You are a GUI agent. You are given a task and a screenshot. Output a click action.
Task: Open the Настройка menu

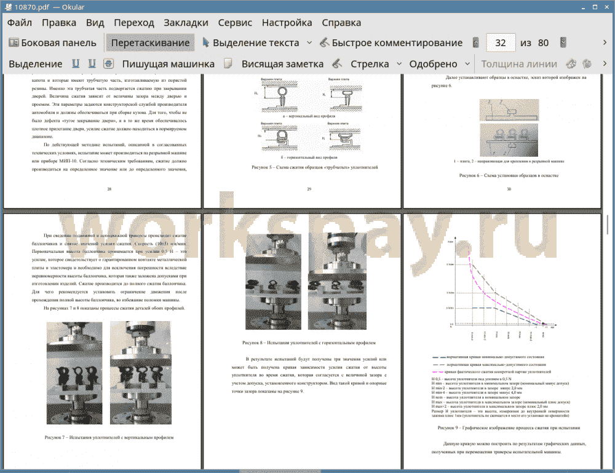pos(287,23)
